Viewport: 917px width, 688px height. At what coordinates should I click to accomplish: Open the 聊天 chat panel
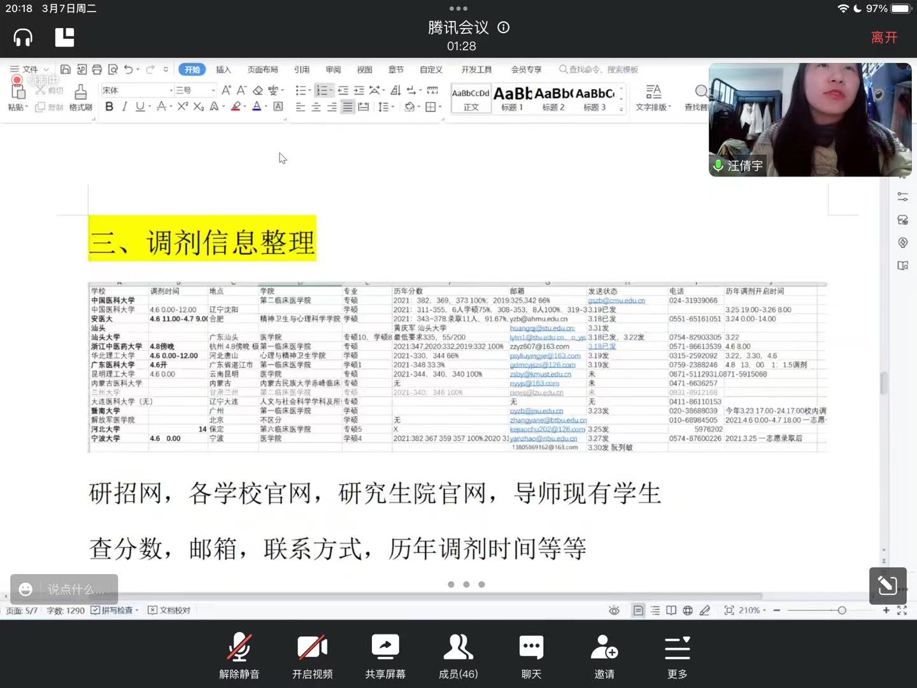[x=531, y=655]
